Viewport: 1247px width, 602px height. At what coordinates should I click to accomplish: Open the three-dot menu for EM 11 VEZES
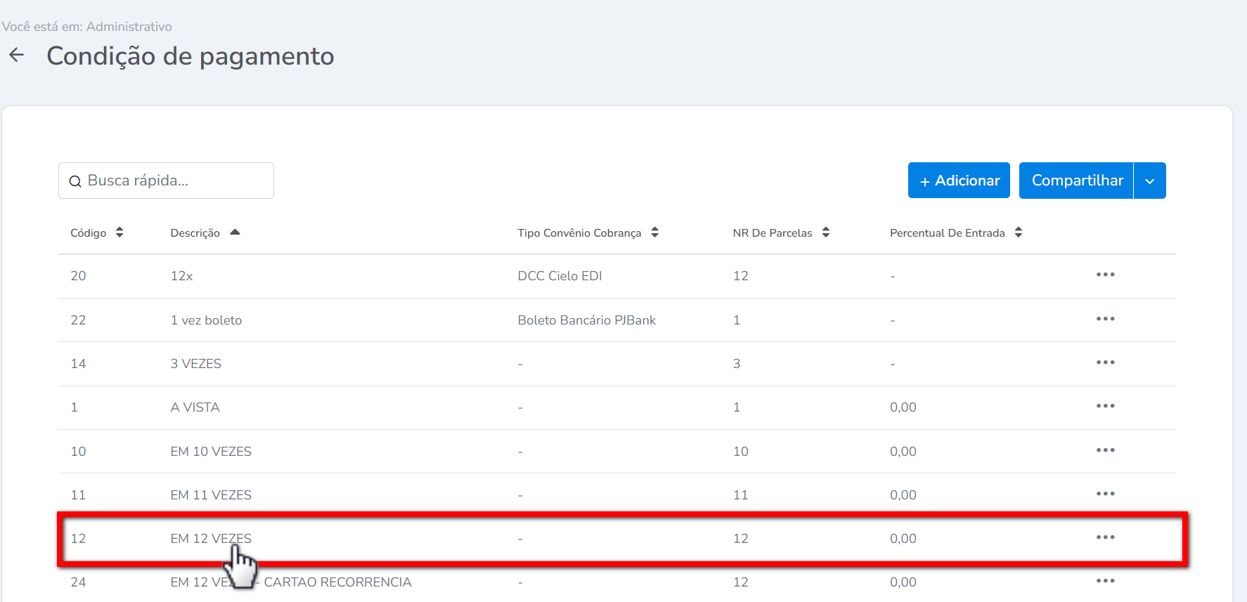click(1105, 494)
